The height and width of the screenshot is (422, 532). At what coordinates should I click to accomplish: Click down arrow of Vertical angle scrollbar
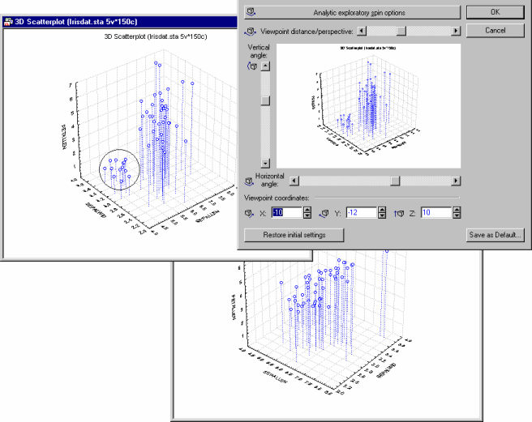pyautogui.click(x=265, y=164)
